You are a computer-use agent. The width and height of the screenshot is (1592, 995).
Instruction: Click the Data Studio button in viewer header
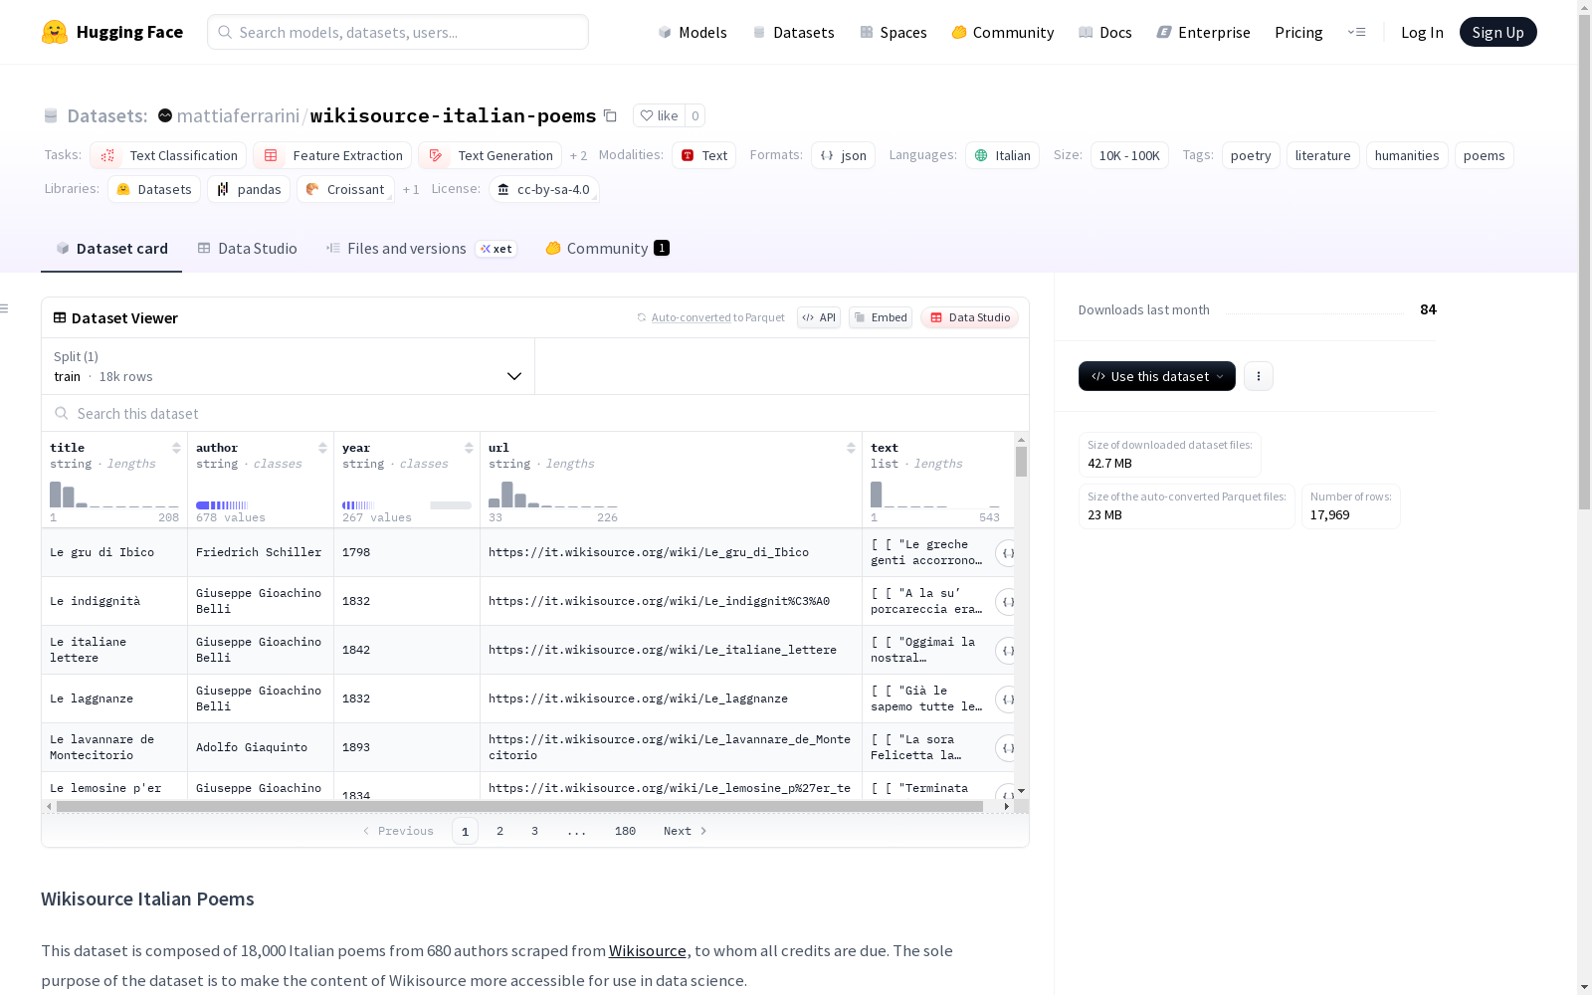[x=970, y=317]
